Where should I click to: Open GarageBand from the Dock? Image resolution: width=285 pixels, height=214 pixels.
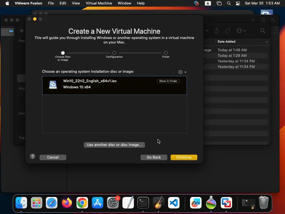point(158,203)
